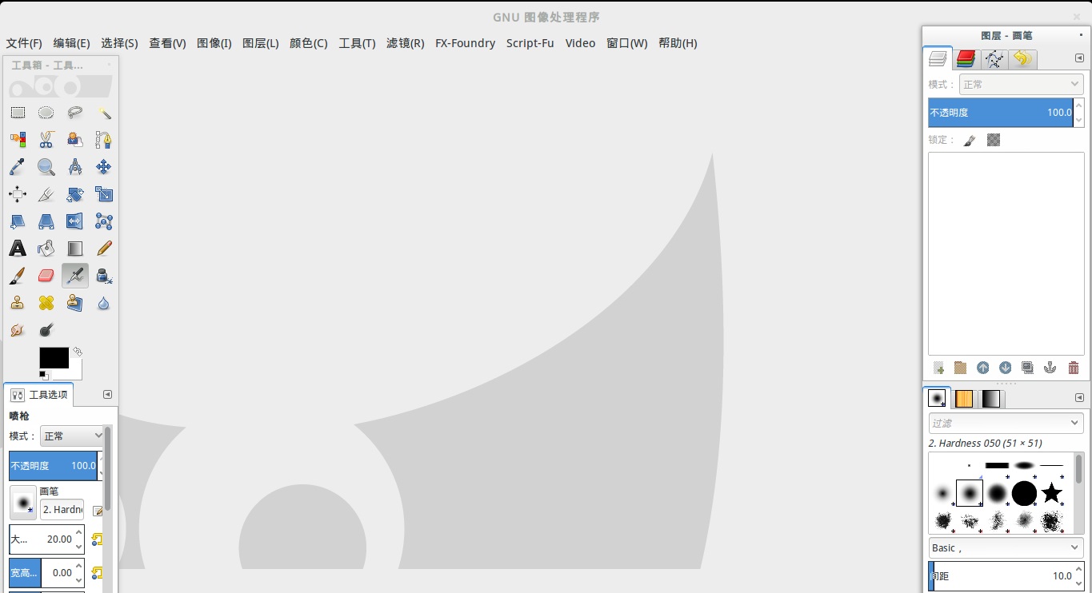Select the Scissors Select tool
The image size is (1092, 593).
click(x=46, y=140)
